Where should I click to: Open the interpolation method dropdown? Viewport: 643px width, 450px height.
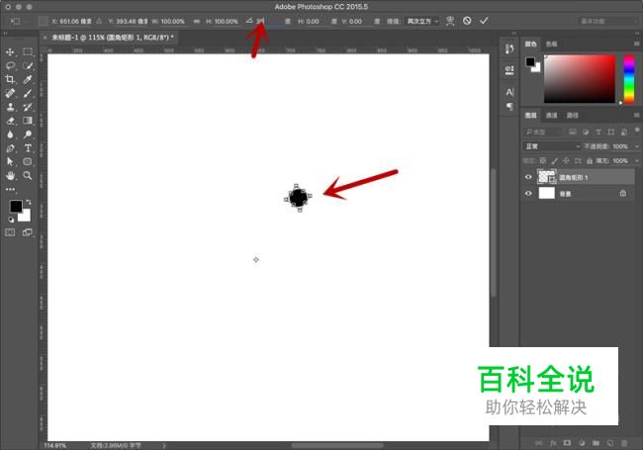pyautogui.click(x=422, y=21)
